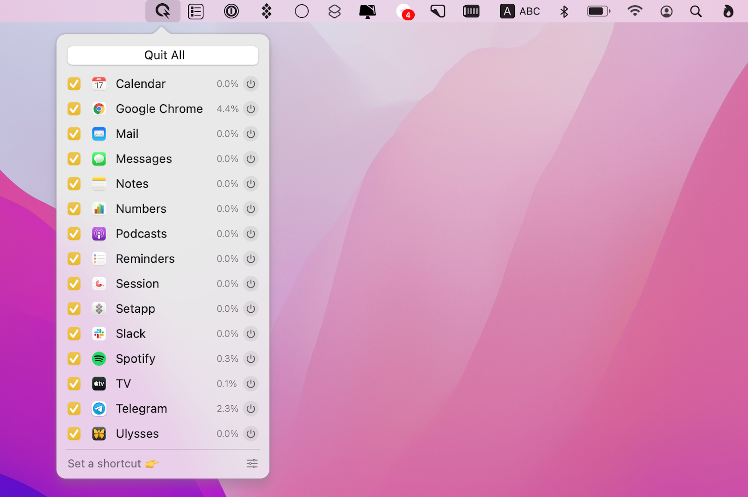748x497 pixels.
Task: Open the Wi-Fi menu
Action: click(634, 11)
